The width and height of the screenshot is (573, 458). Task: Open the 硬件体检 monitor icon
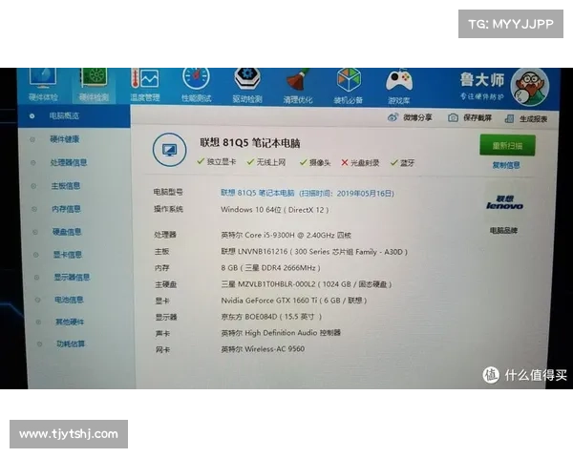click(43, 78)
